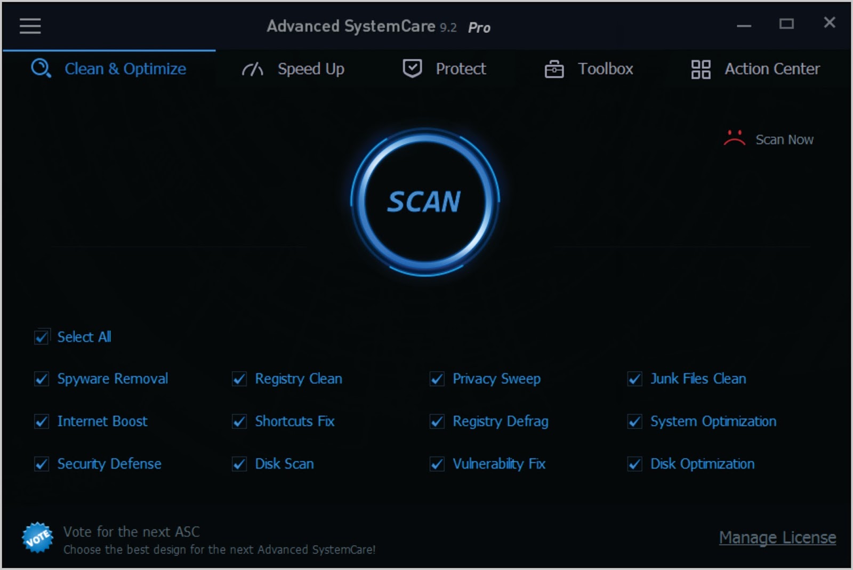Toggle the Shortcuts Fix checkbox
853x570 pixels.
point(239,421)
